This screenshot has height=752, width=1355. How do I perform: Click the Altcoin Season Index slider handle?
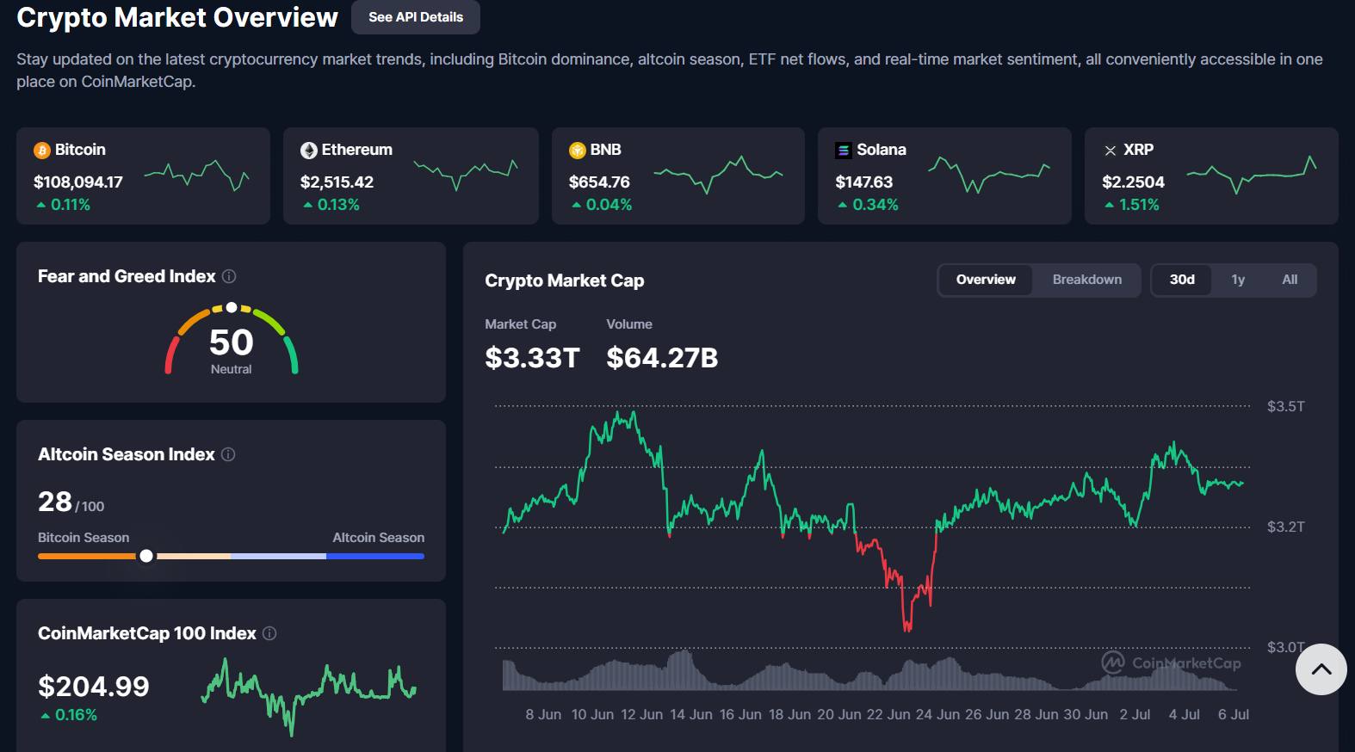[146, 556]
